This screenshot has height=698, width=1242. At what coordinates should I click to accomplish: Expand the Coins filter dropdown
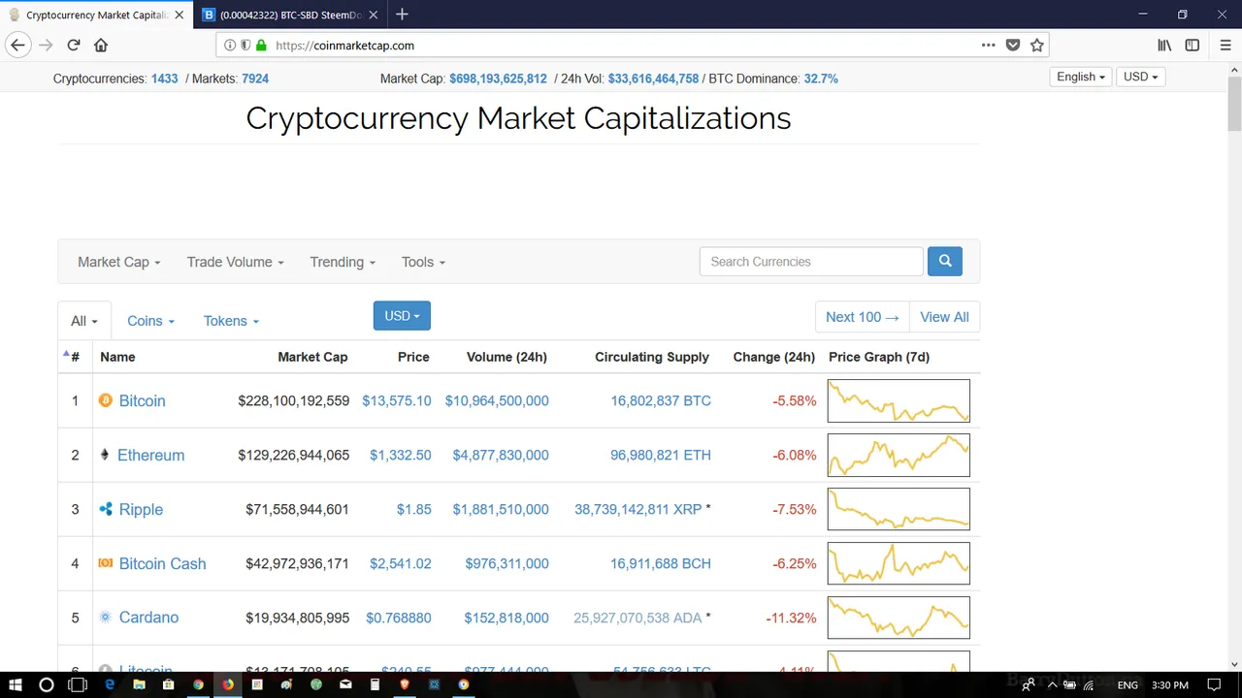click(x=151, y=321)
